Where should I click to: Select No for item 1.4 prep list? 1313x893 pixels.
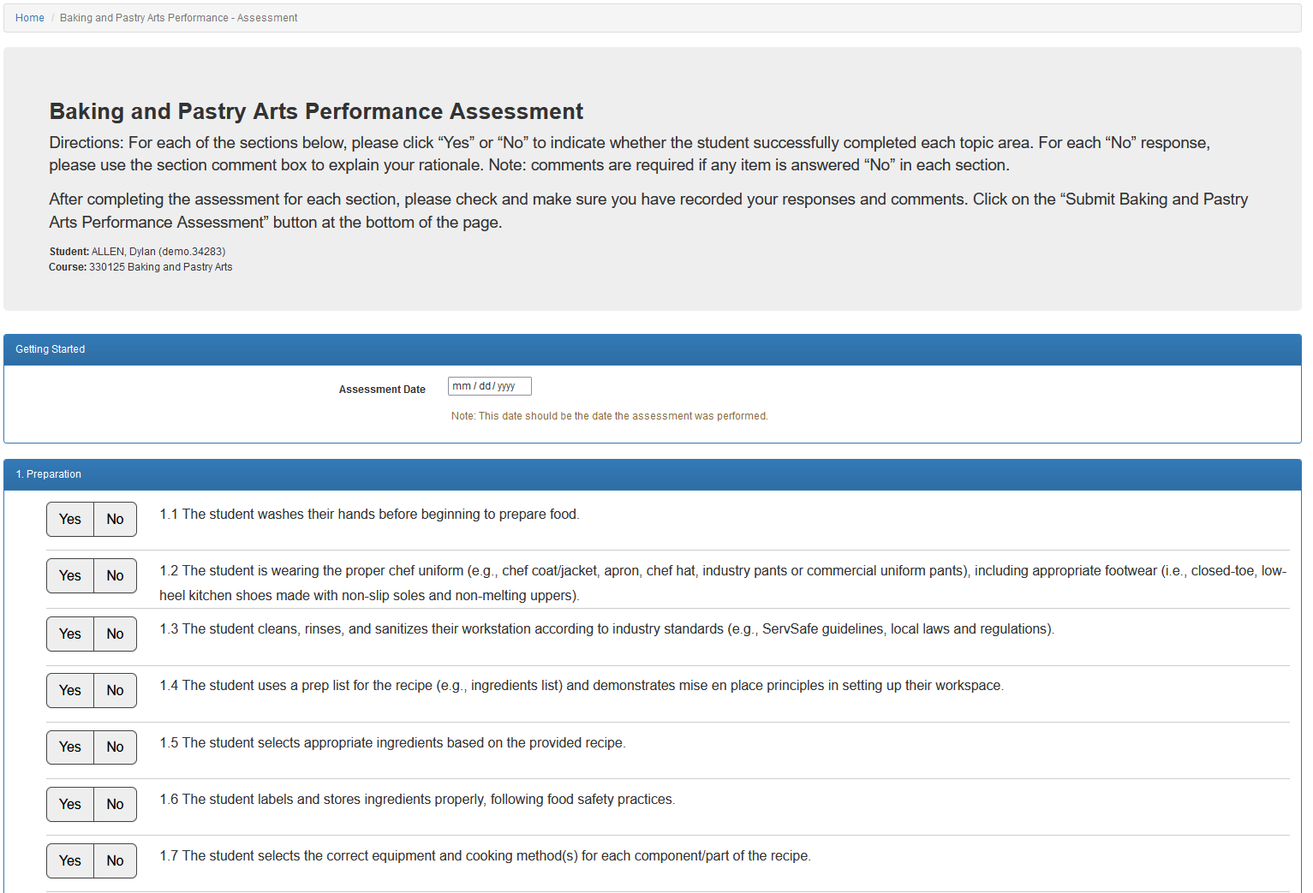[x=115, y=690]
